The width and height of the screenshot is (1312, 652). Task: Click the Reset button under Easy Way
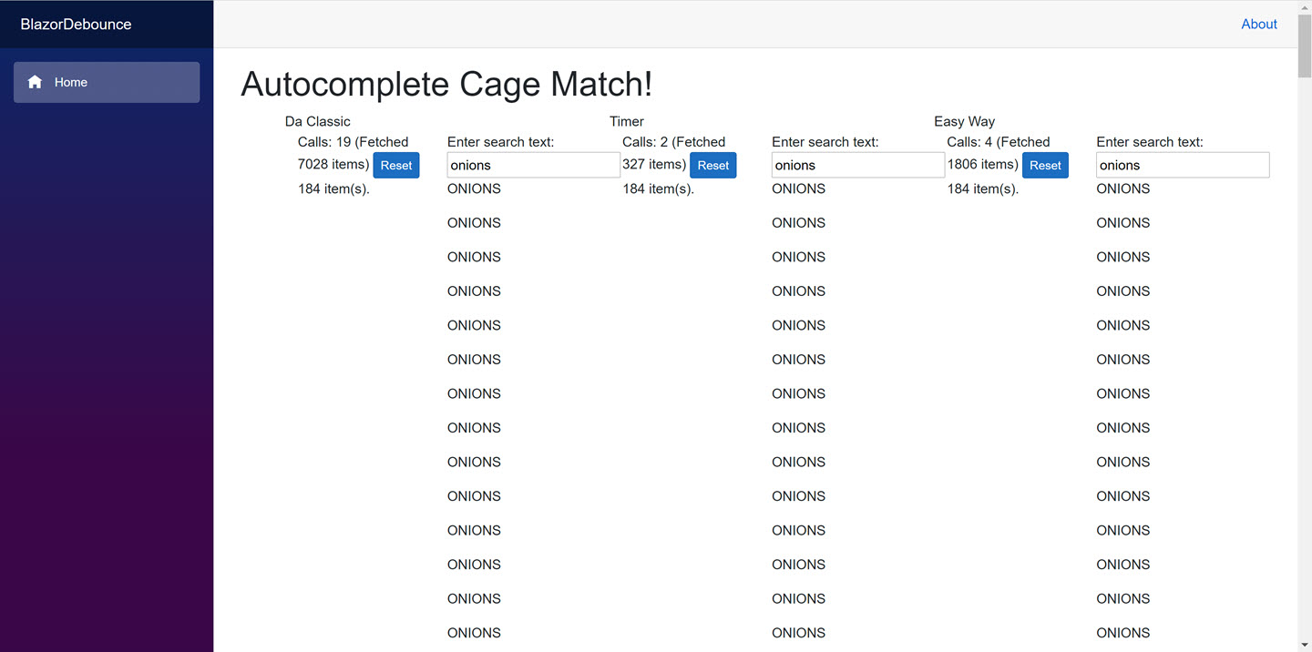[x=1045, y=165]
